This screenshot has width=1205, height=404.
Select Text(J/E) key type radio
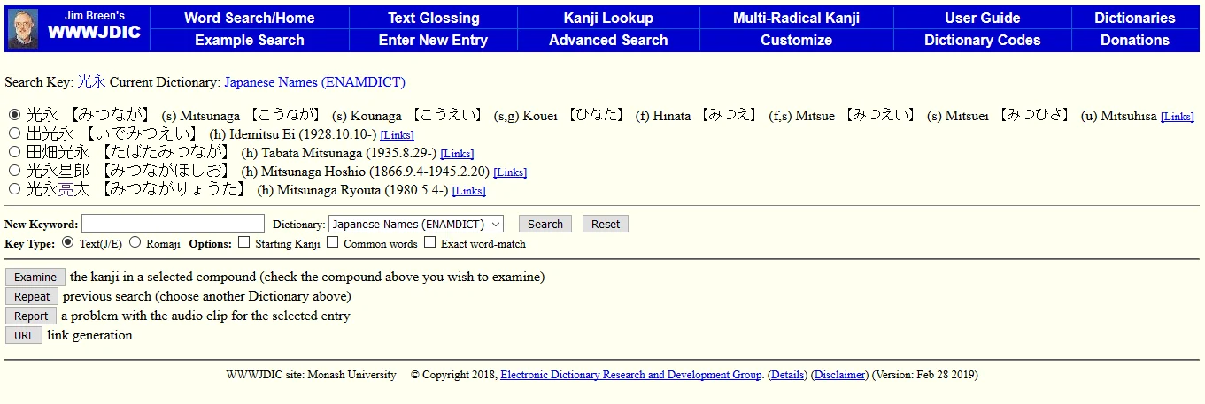click(68, 242)
